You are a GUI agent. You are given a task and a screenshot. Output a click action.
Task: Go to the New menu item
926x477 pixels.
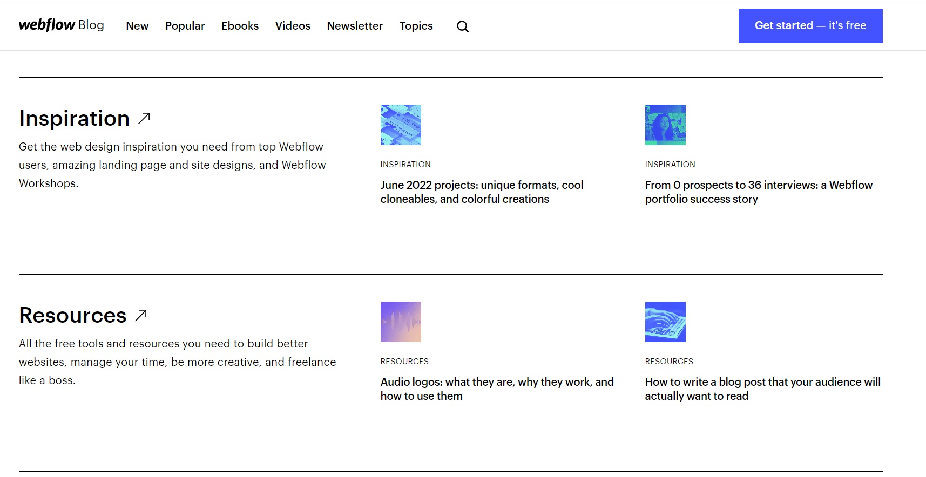click(x=137, y=26)
